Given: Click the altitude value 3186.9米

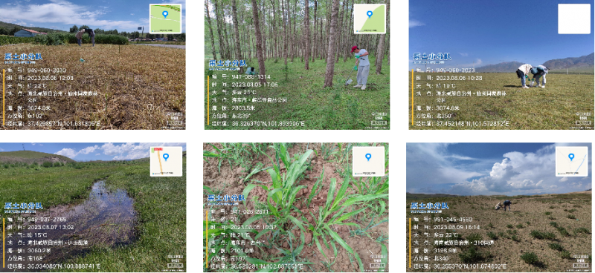Looking at the screenshot, I should point(445,251).
